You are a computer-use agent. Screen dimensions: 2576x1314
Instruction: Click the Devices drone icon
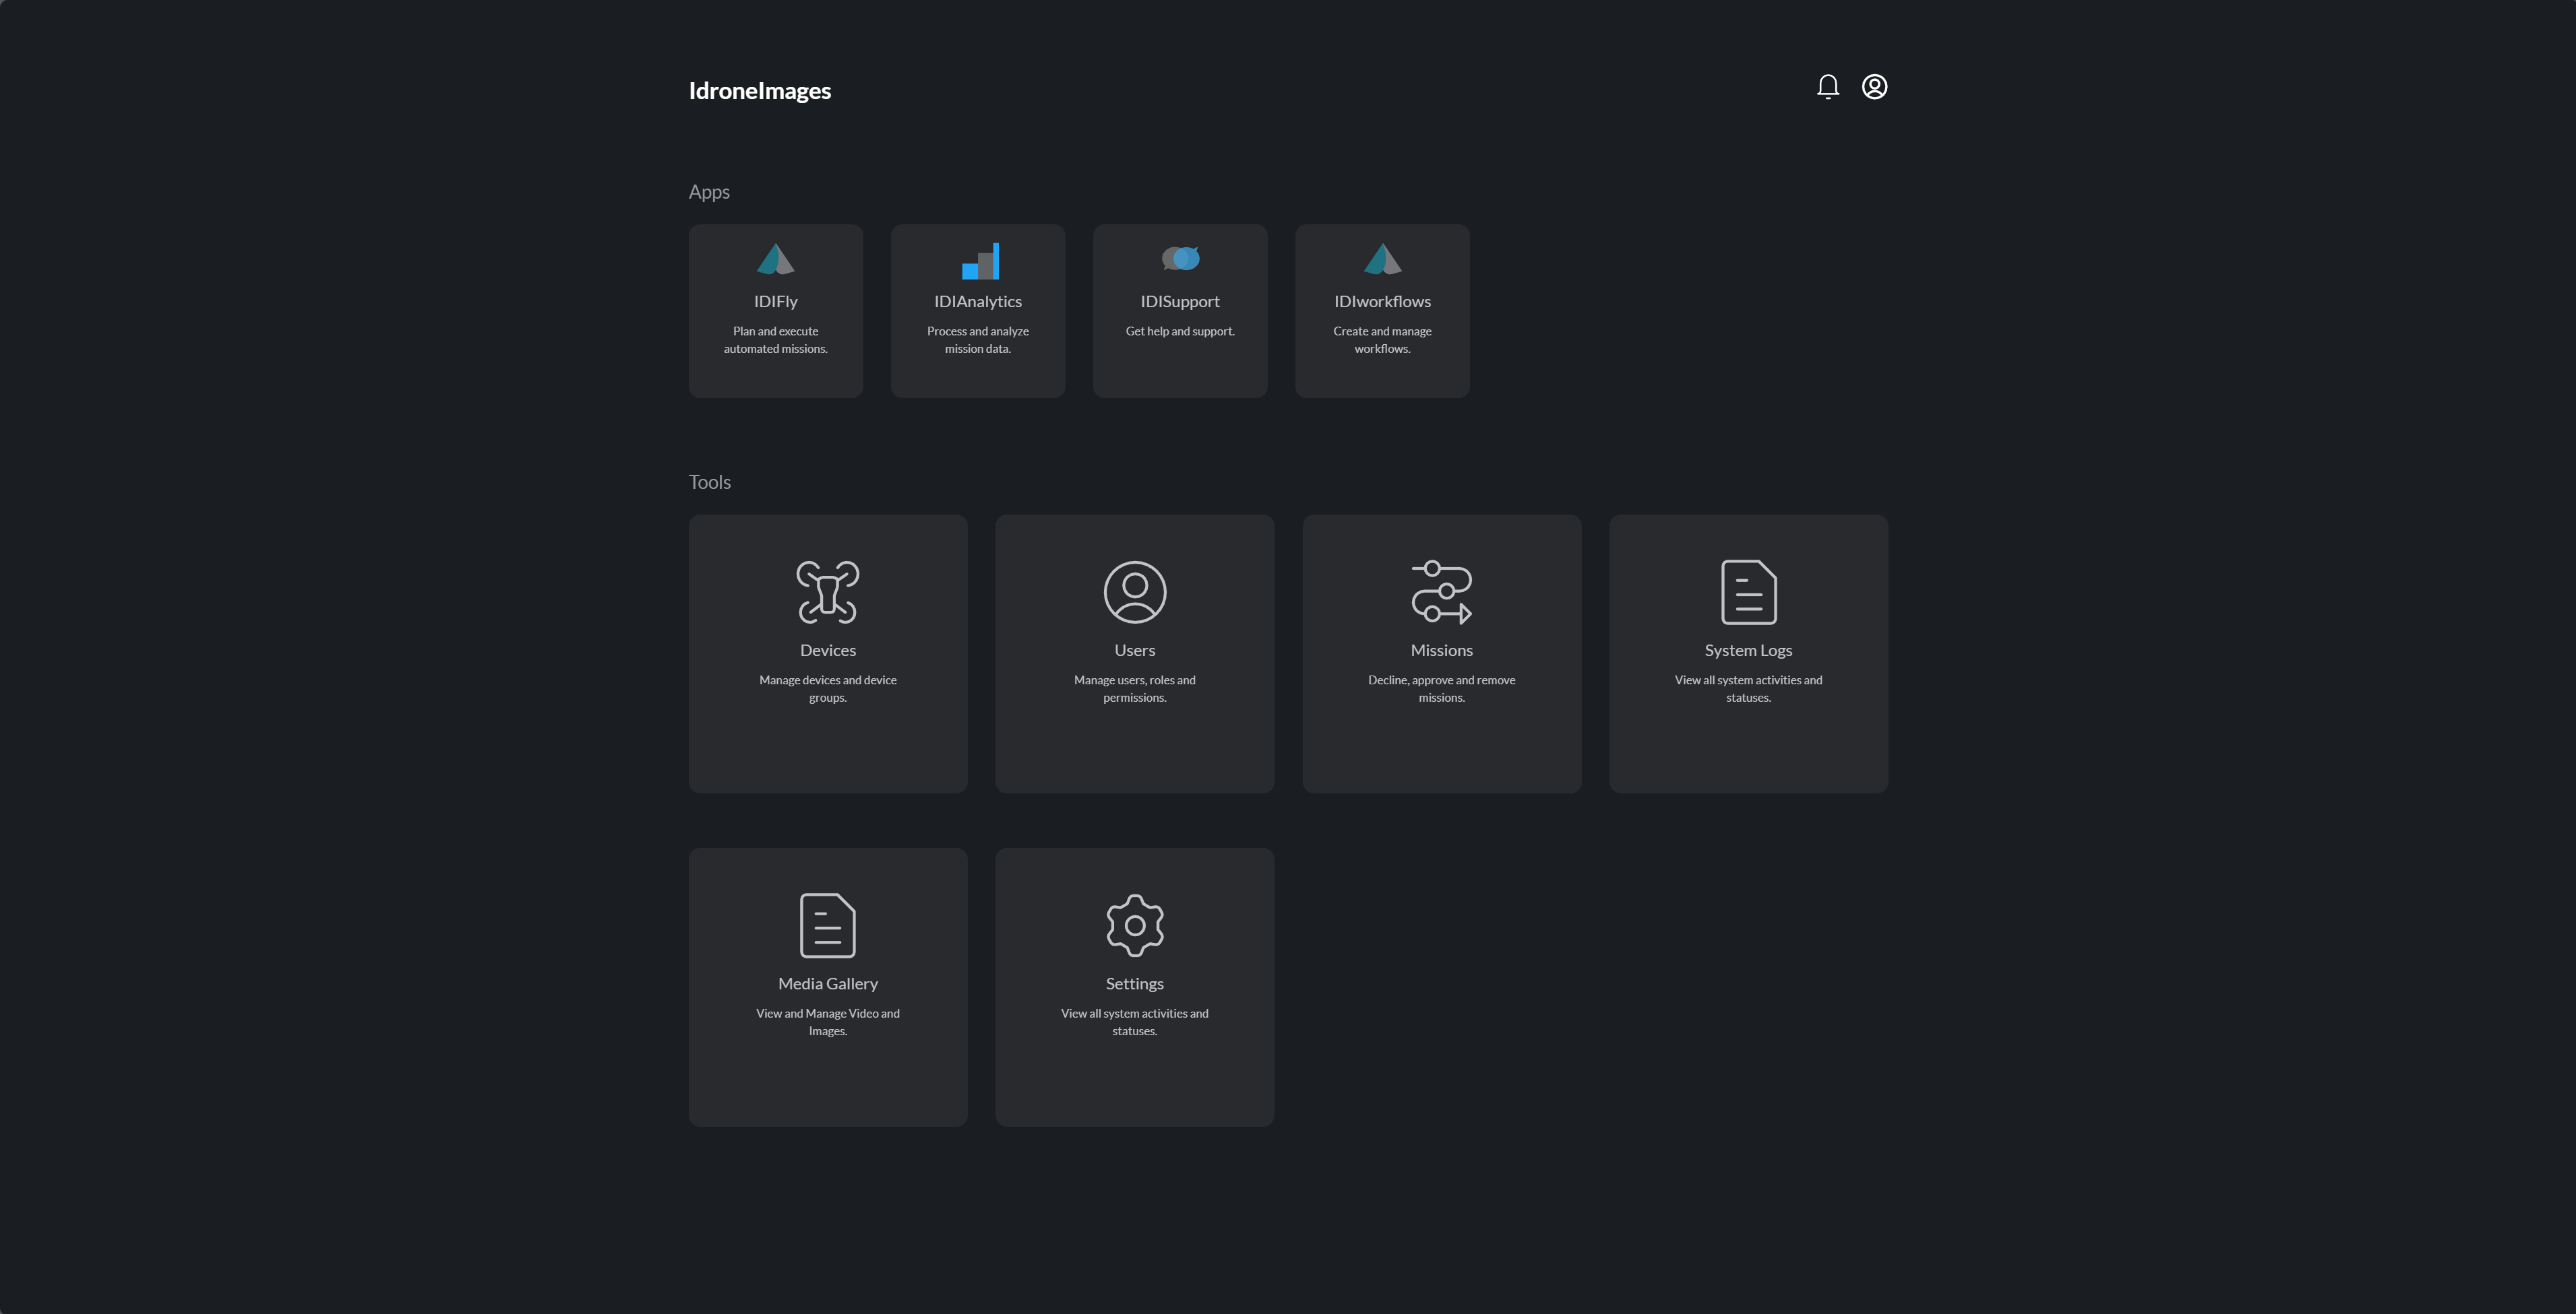point(827,591)
